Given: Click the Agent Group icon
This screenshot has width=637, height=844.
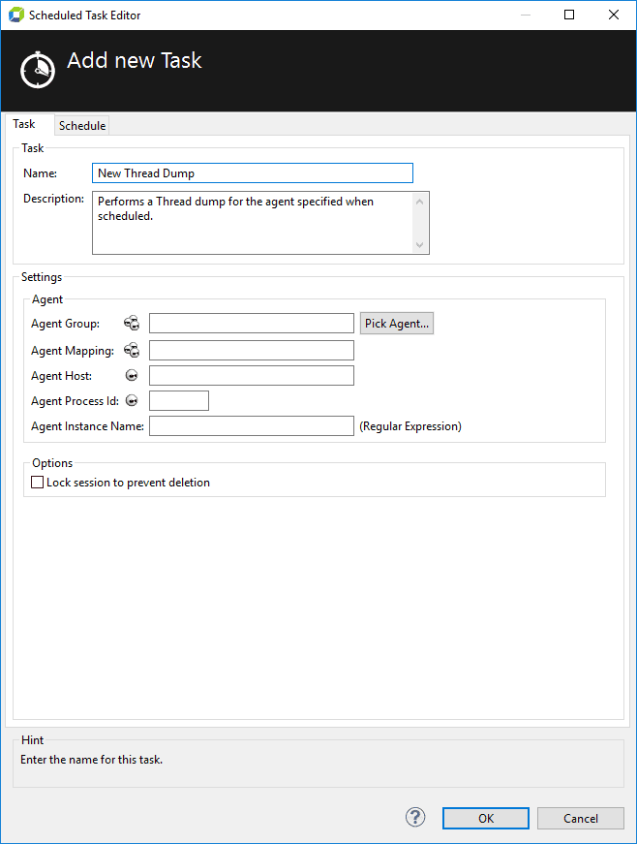Looking at the screenshot, I should 132,323.
